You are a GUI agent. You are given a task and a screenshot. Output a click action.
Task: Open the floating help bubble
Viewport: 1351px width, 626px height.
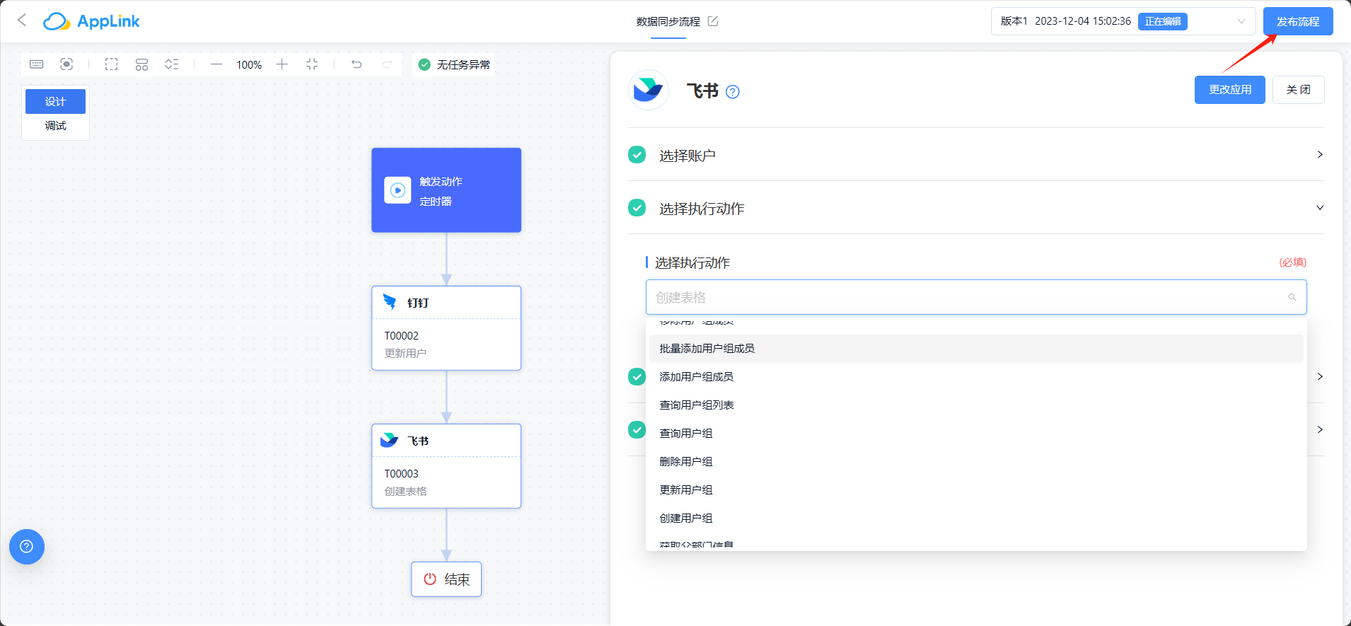(x=27, y=547)
